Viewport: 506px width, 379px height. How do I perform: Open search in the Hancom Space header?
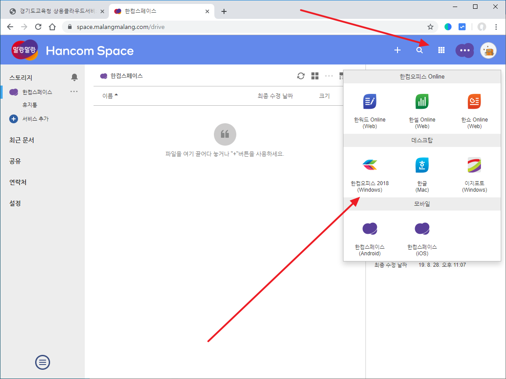419,50
